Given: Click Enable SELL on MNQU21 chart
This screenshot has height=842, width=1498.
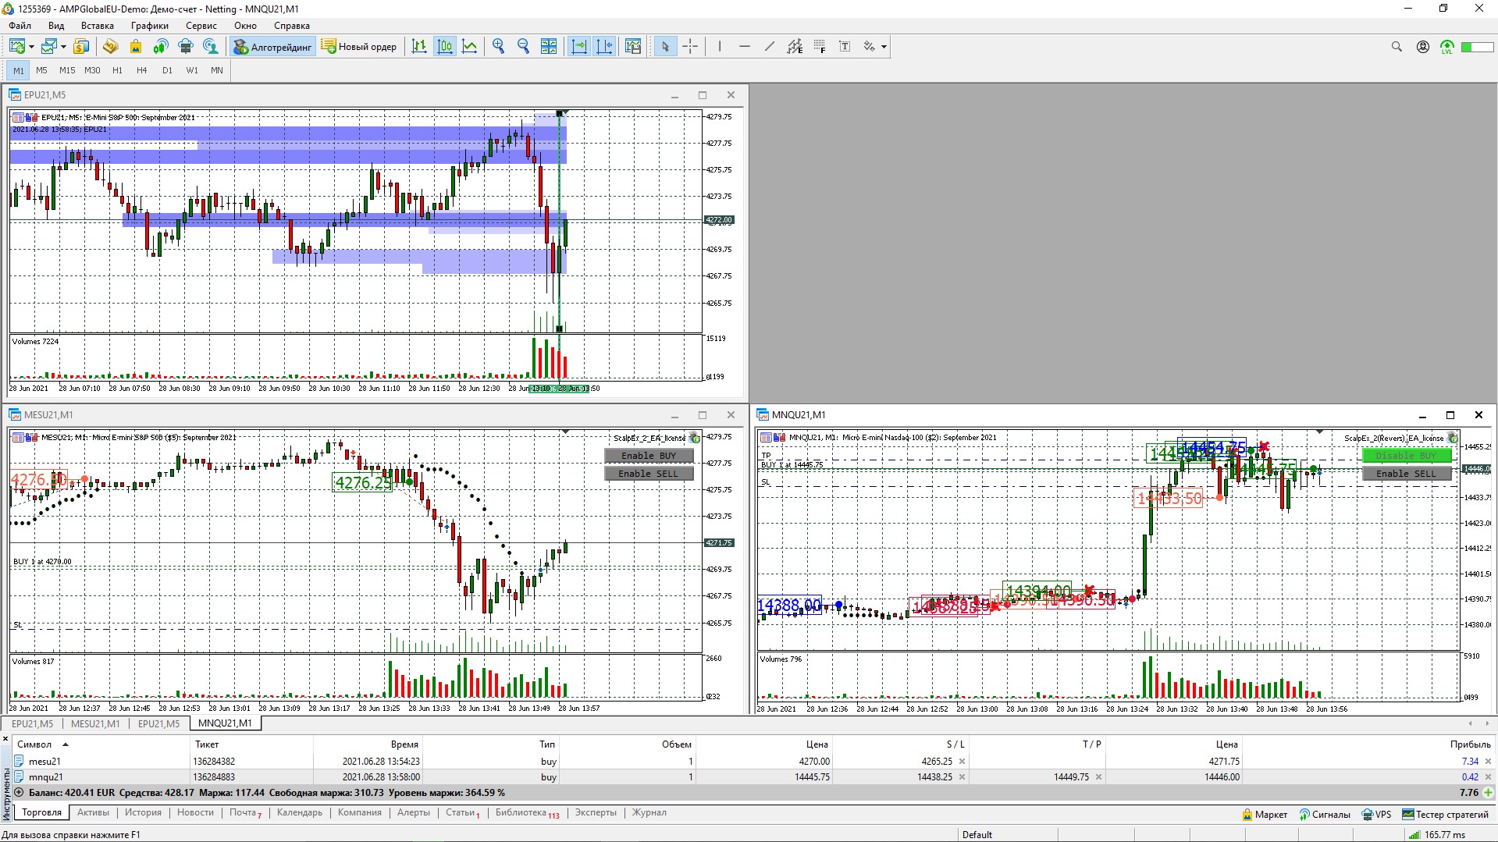Looking at the screenshot, I should click(1406, 474).
